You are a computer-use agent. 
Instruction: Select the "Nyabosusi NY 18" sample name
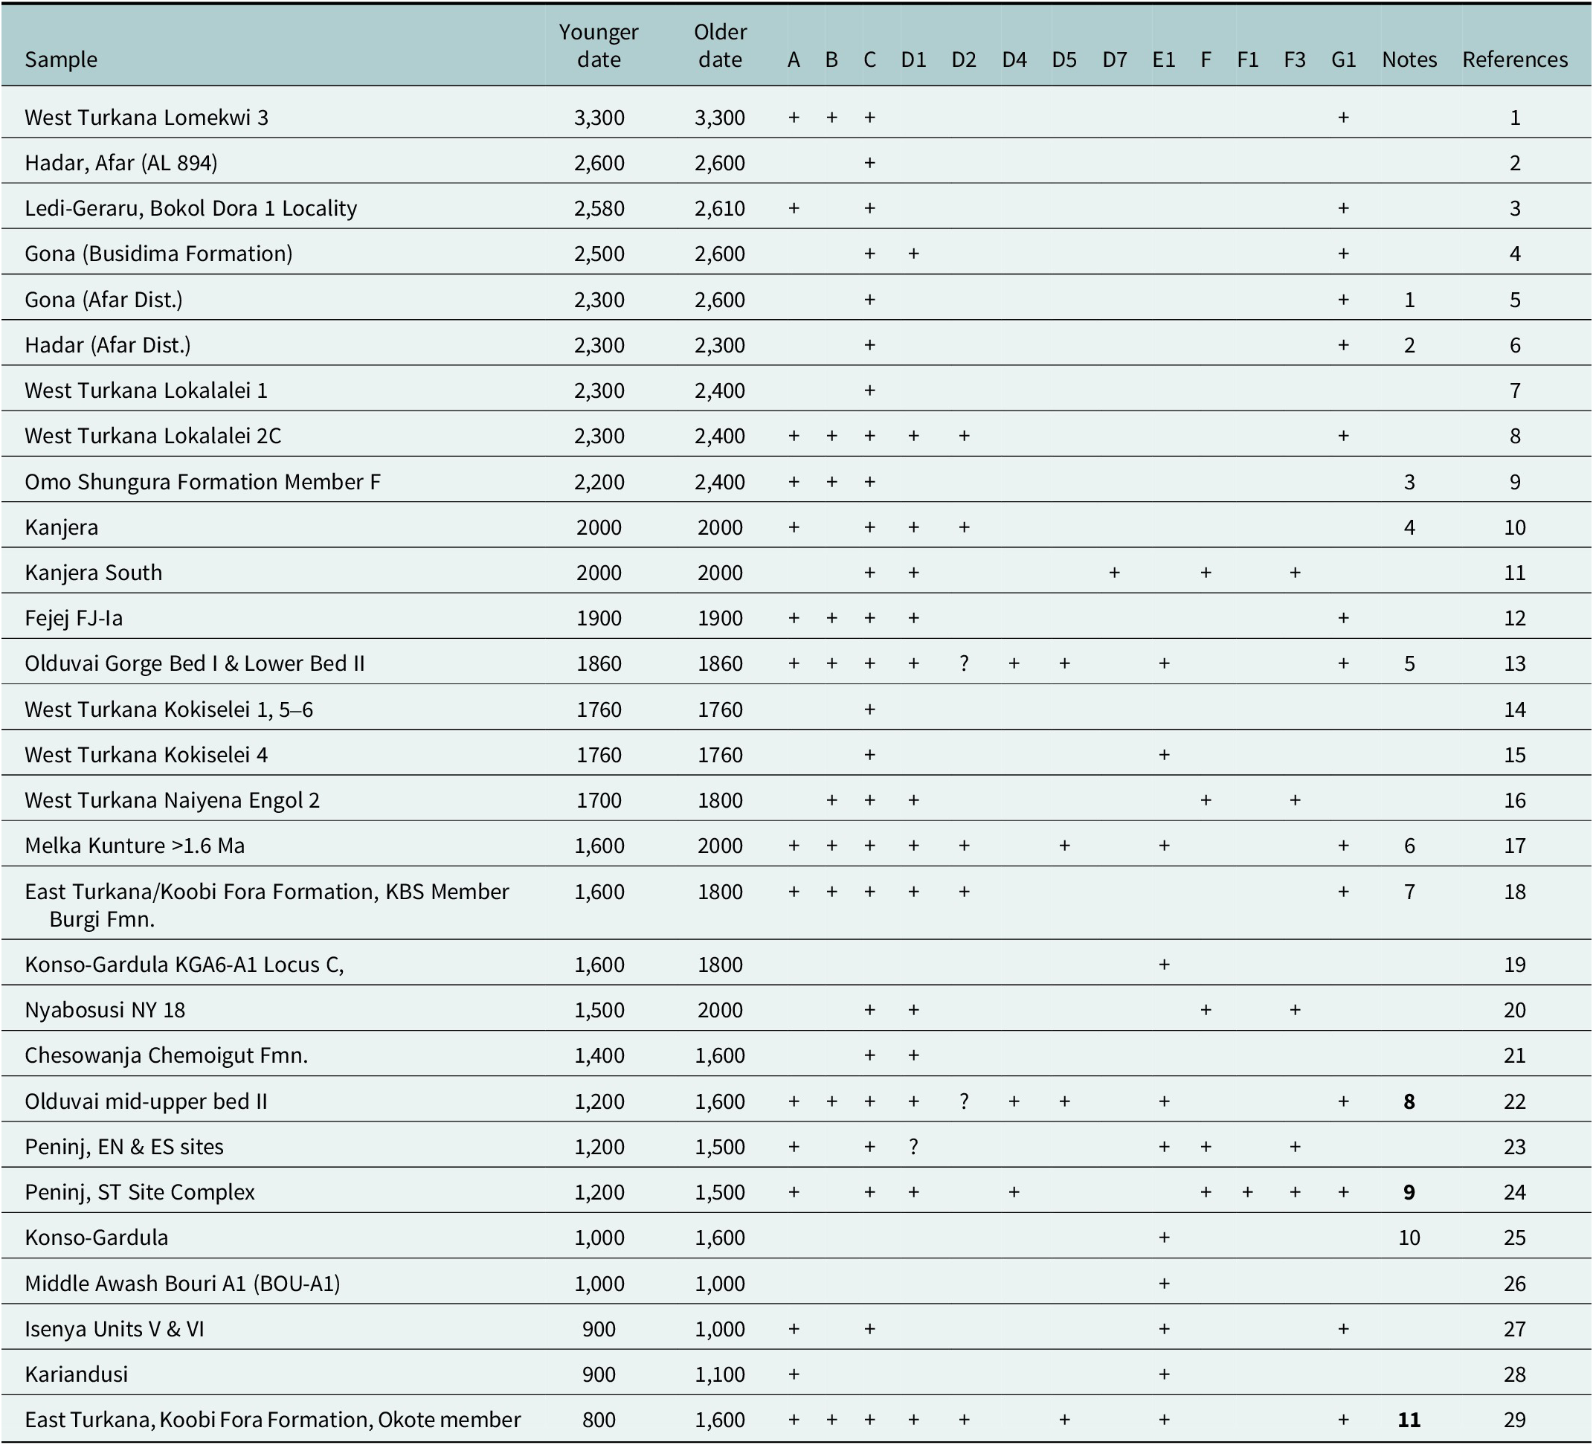coord(104,1011)
